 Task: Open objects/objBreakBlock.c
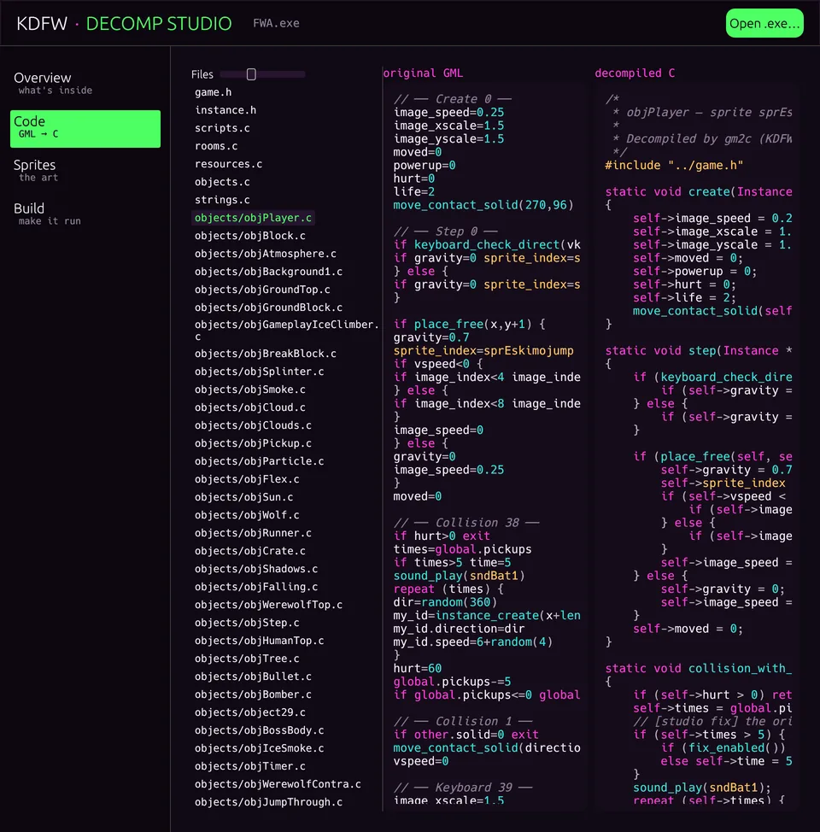265,354
